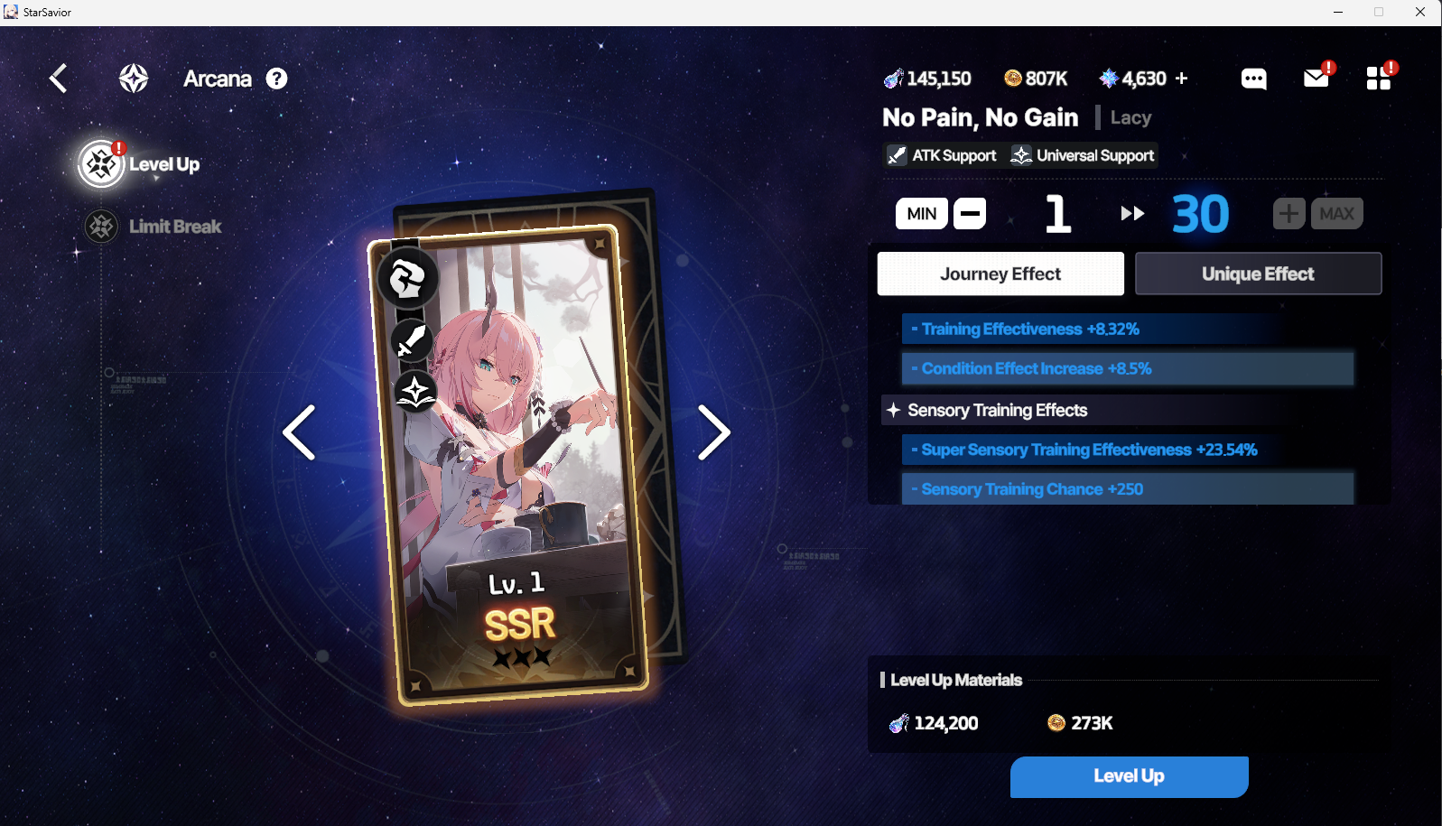Go back with the left arrow icon
Screen dimensions: 1442x826
(x=59, y=79)
